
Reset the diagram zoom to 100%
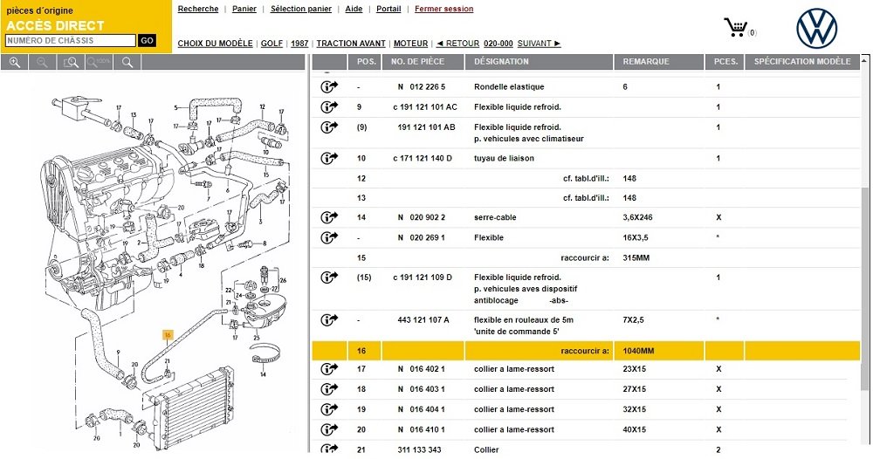(99, 62)
